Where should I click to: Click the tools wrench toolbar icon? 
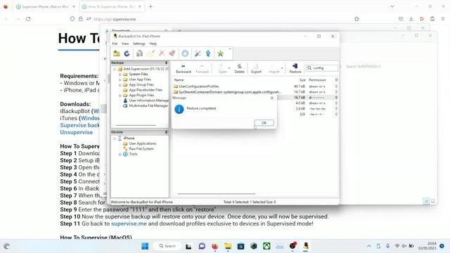coord(198,53)
